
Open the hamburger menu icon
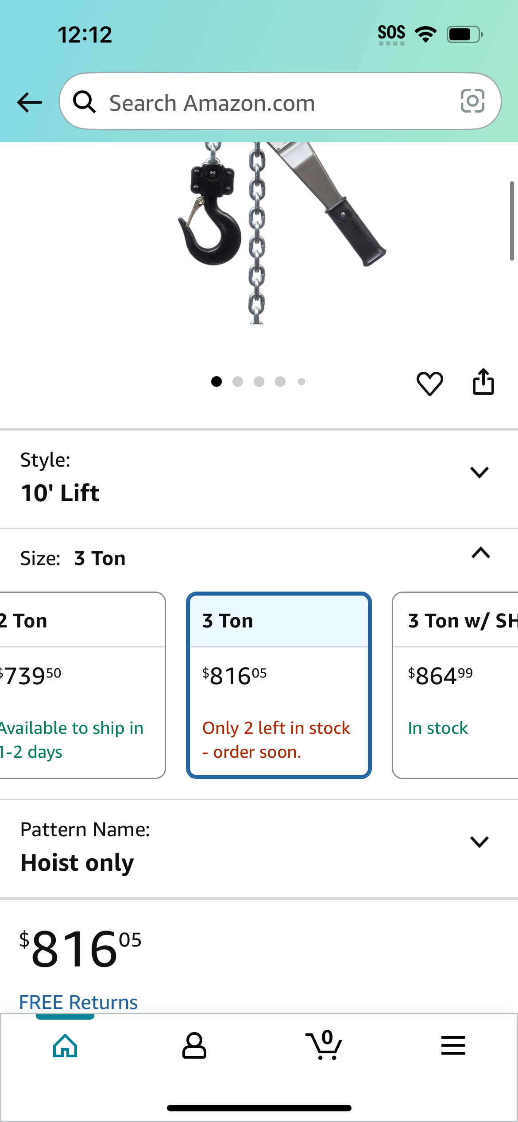pyautogui.click(x=453, y=1045)
